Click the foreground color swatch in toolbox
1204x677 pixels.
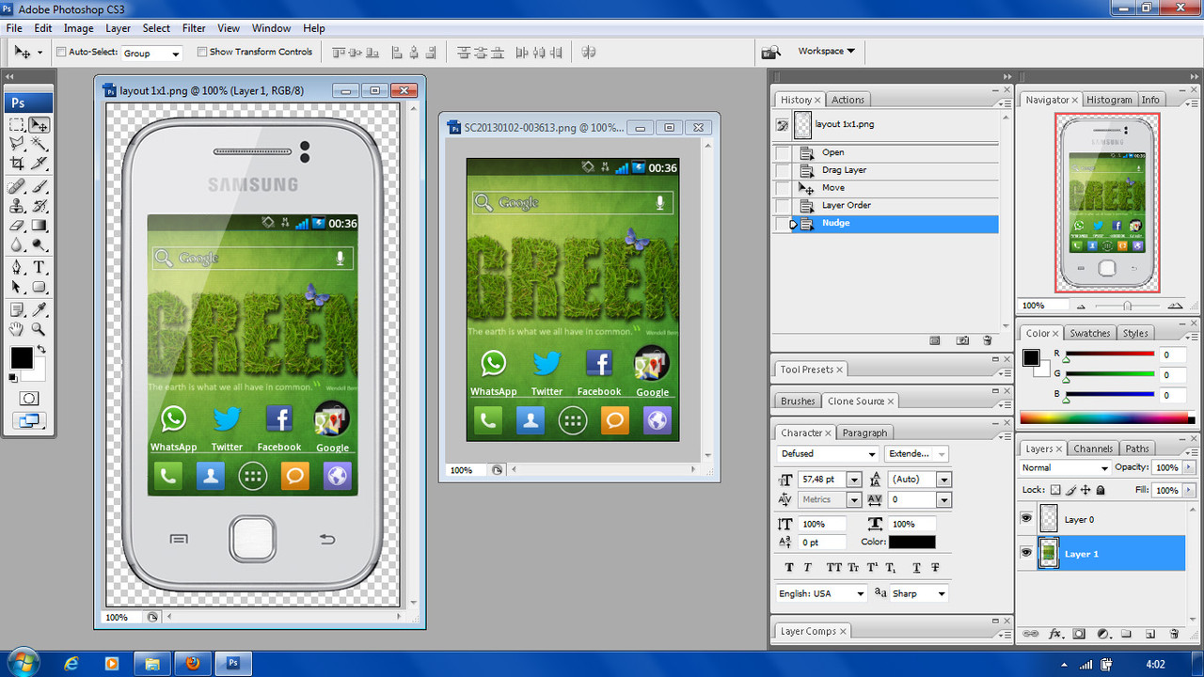coord(22,358)
